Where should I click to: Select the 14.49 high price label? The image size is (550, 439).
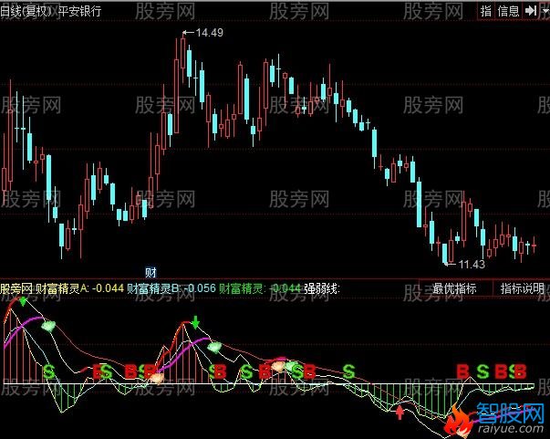[209, 33]
